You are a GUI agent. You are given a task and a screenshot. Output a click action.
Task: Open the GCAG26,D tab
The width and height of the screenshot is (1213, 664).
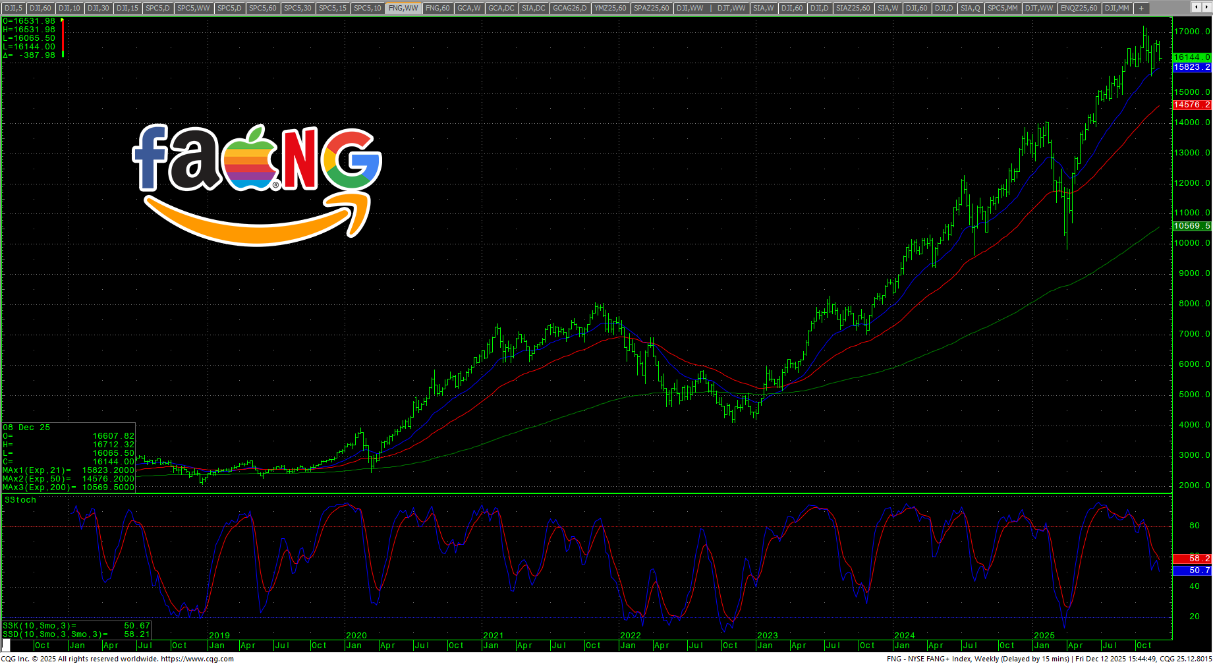tap(569, 8)
